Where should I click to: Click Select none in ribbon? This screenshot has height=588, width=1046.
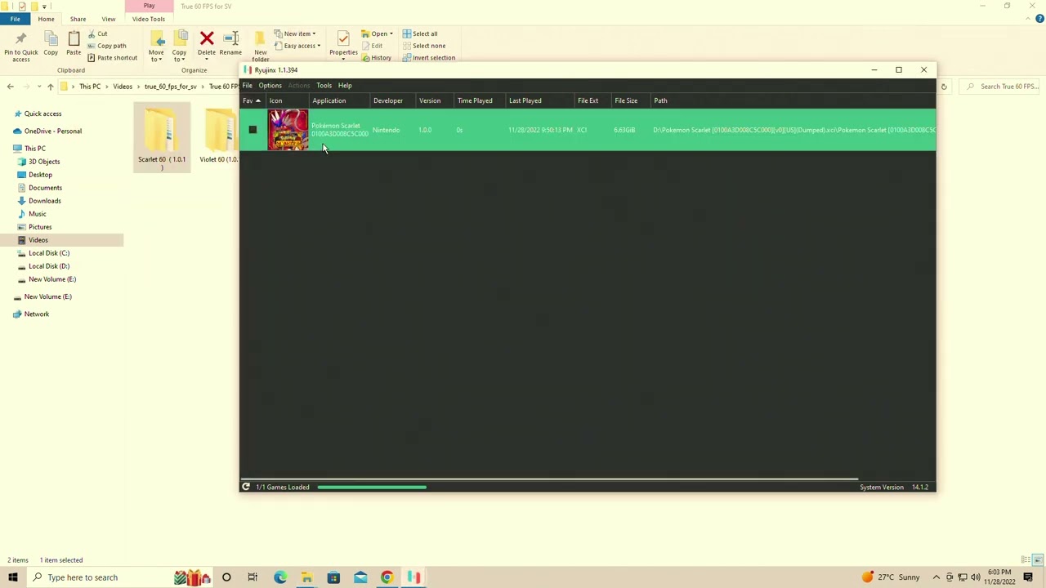423,46
